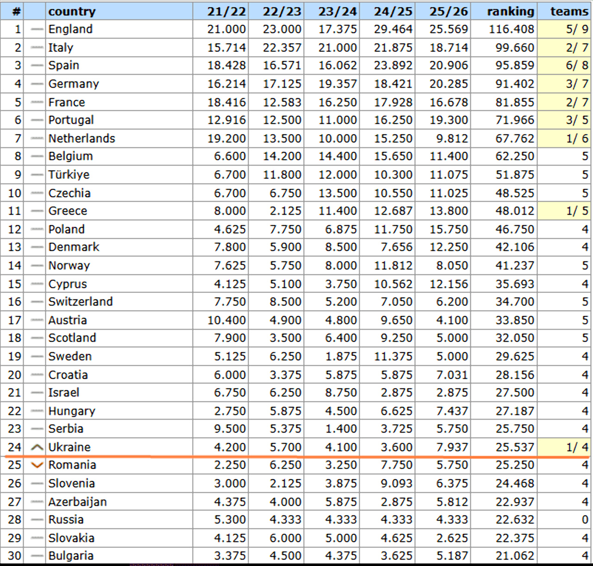Open the Netherlands country link

point(81,139)
